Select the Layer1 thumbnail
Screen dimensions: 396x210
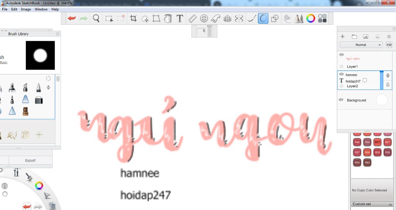click(x=353, y=59)
